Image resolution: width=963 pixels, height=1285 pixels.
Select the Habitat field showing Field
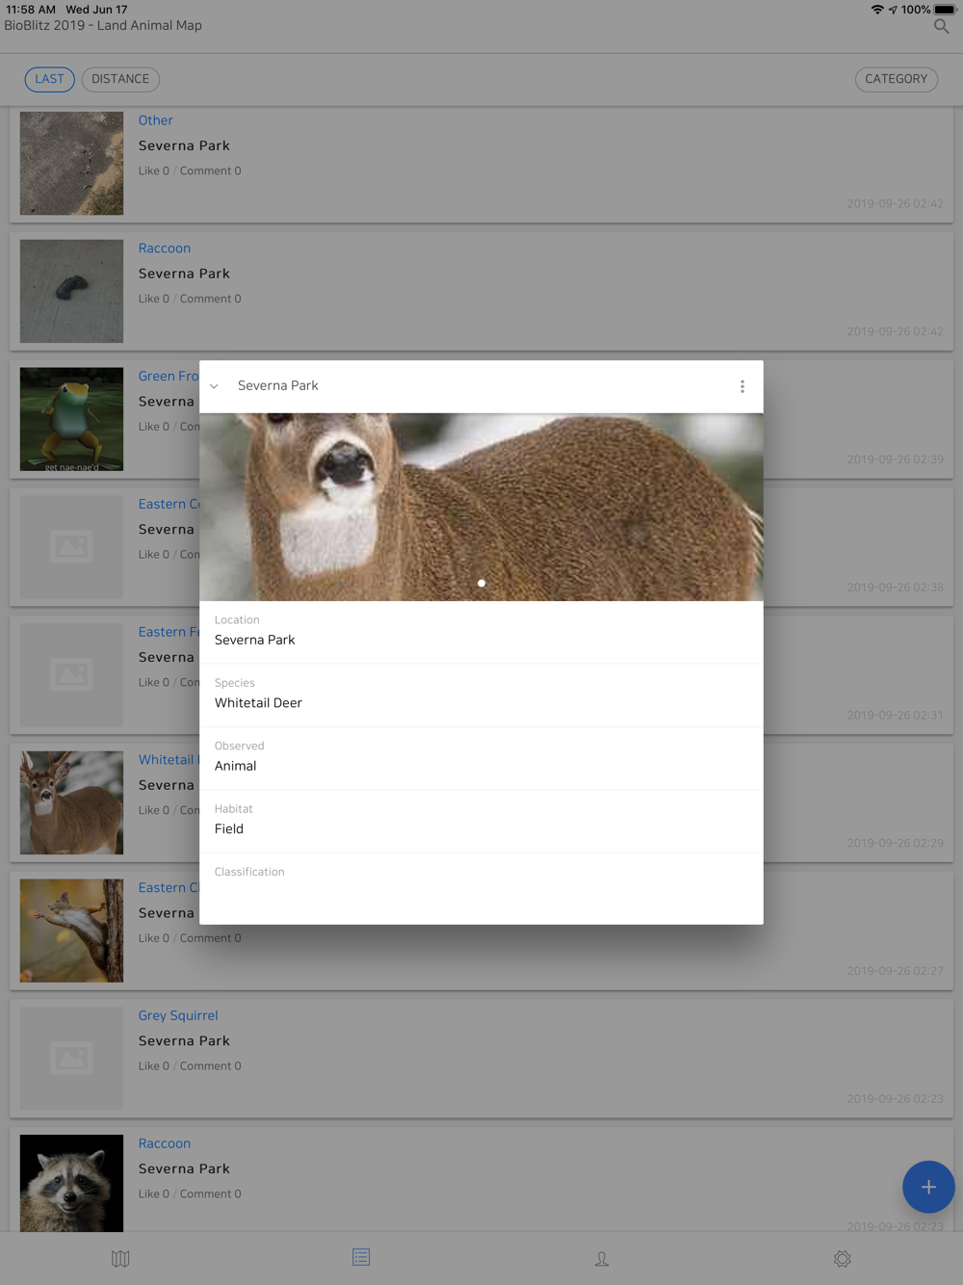coord(229,828)
